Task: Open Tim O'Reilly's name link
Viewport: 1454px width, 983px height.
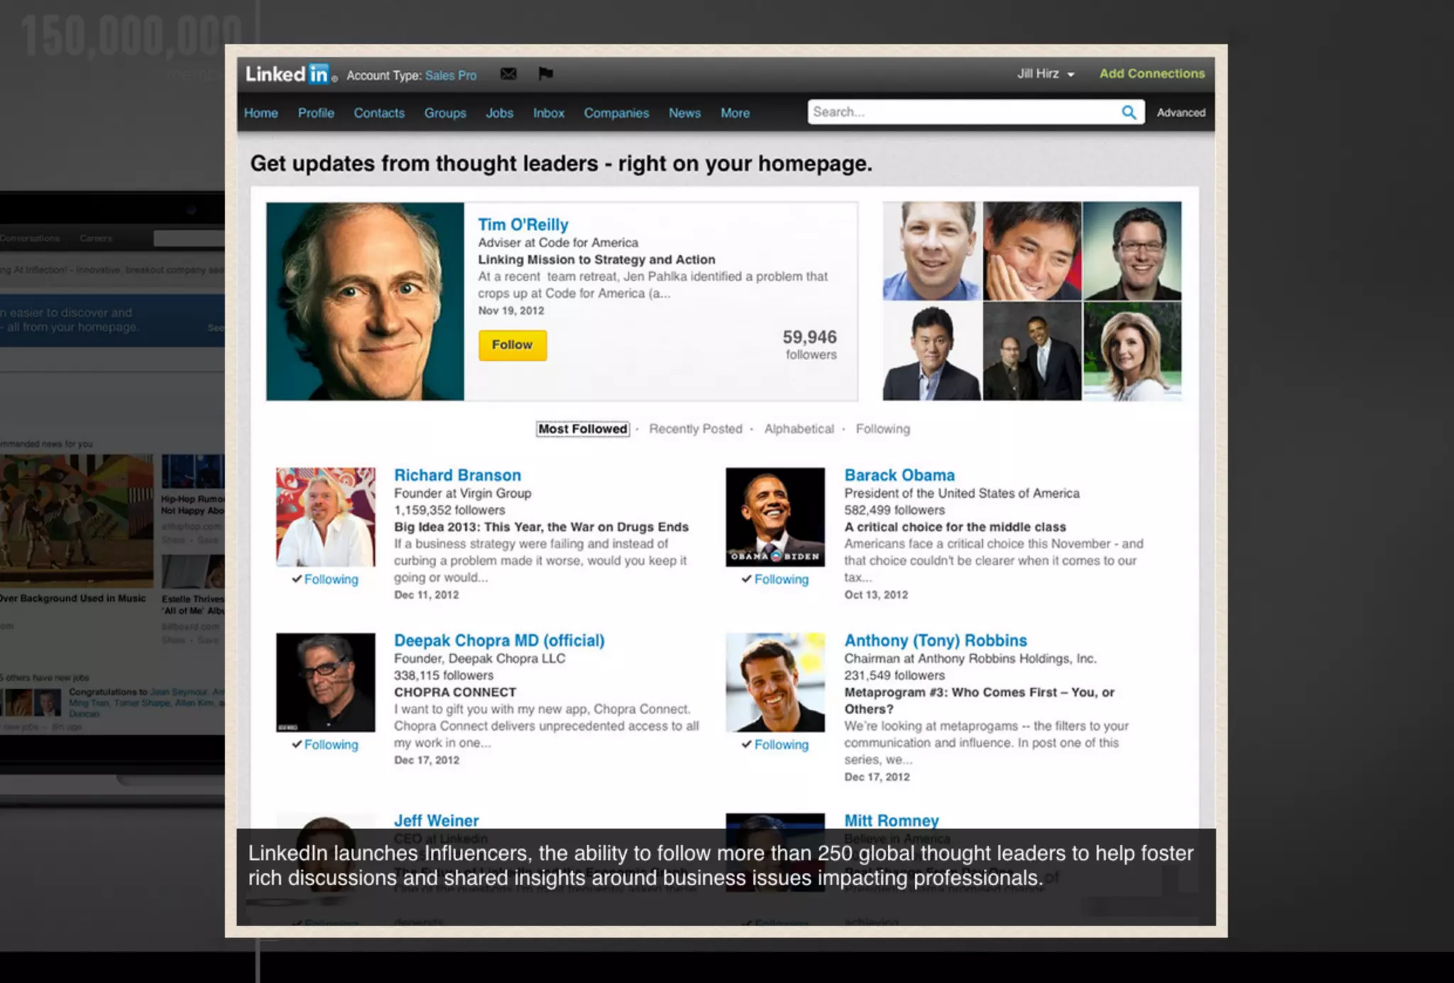Action: click(x=523, y=224)
